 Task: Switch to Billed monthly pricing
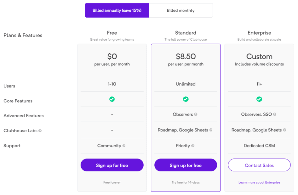(x=181, y=10)
